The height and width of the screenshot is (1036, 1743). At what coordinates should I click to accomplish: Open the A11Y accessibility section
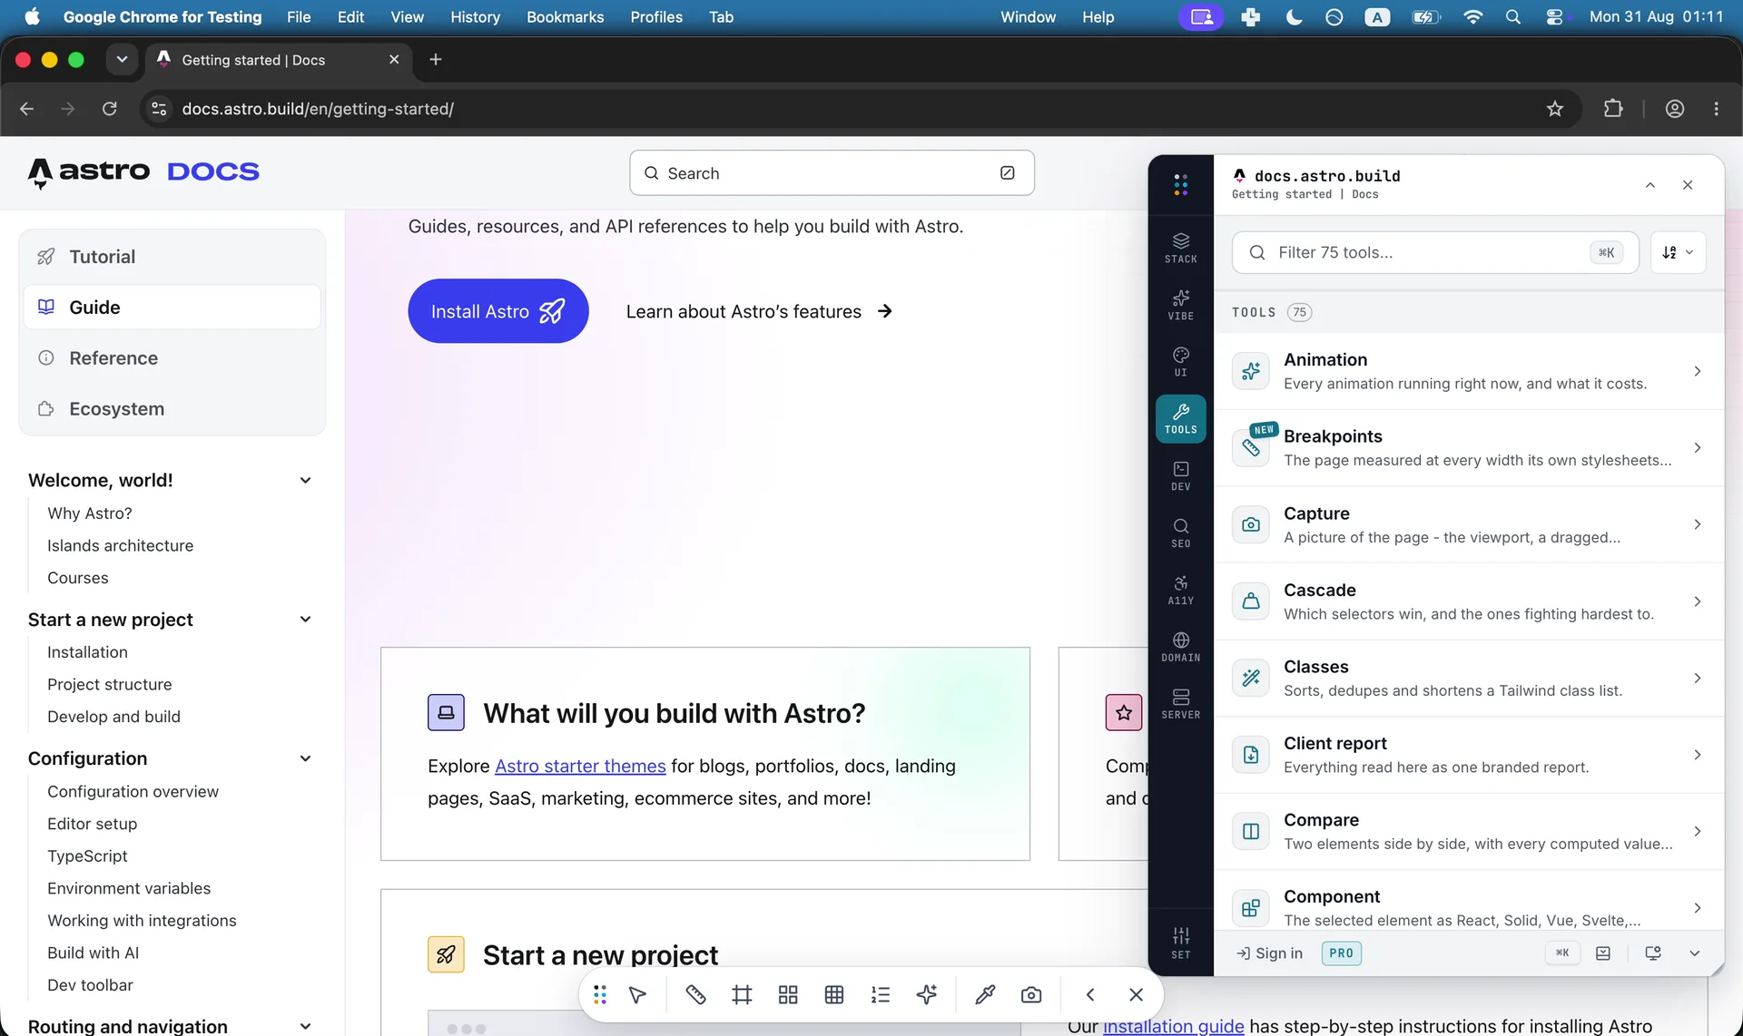tap(1180, 590)
